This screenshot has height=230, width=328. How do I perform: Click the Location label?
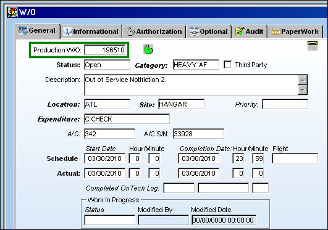point(64,104)
